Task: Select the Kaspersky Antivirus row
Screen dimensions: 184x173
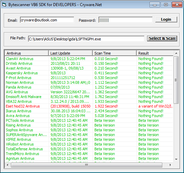Action: pos(89,73)
